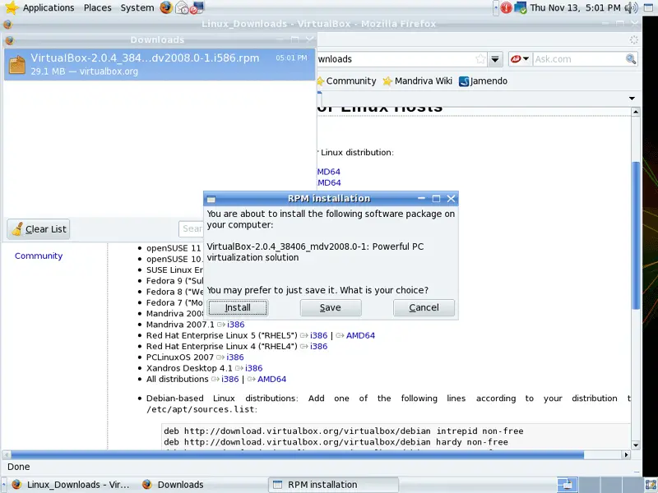Open the RHEL5 AMD64 download link
The image size is (658, 493).
coord(360,335)
